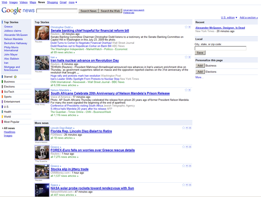Open Berkshire Hathaway topic in sidebar

point(16,43)
